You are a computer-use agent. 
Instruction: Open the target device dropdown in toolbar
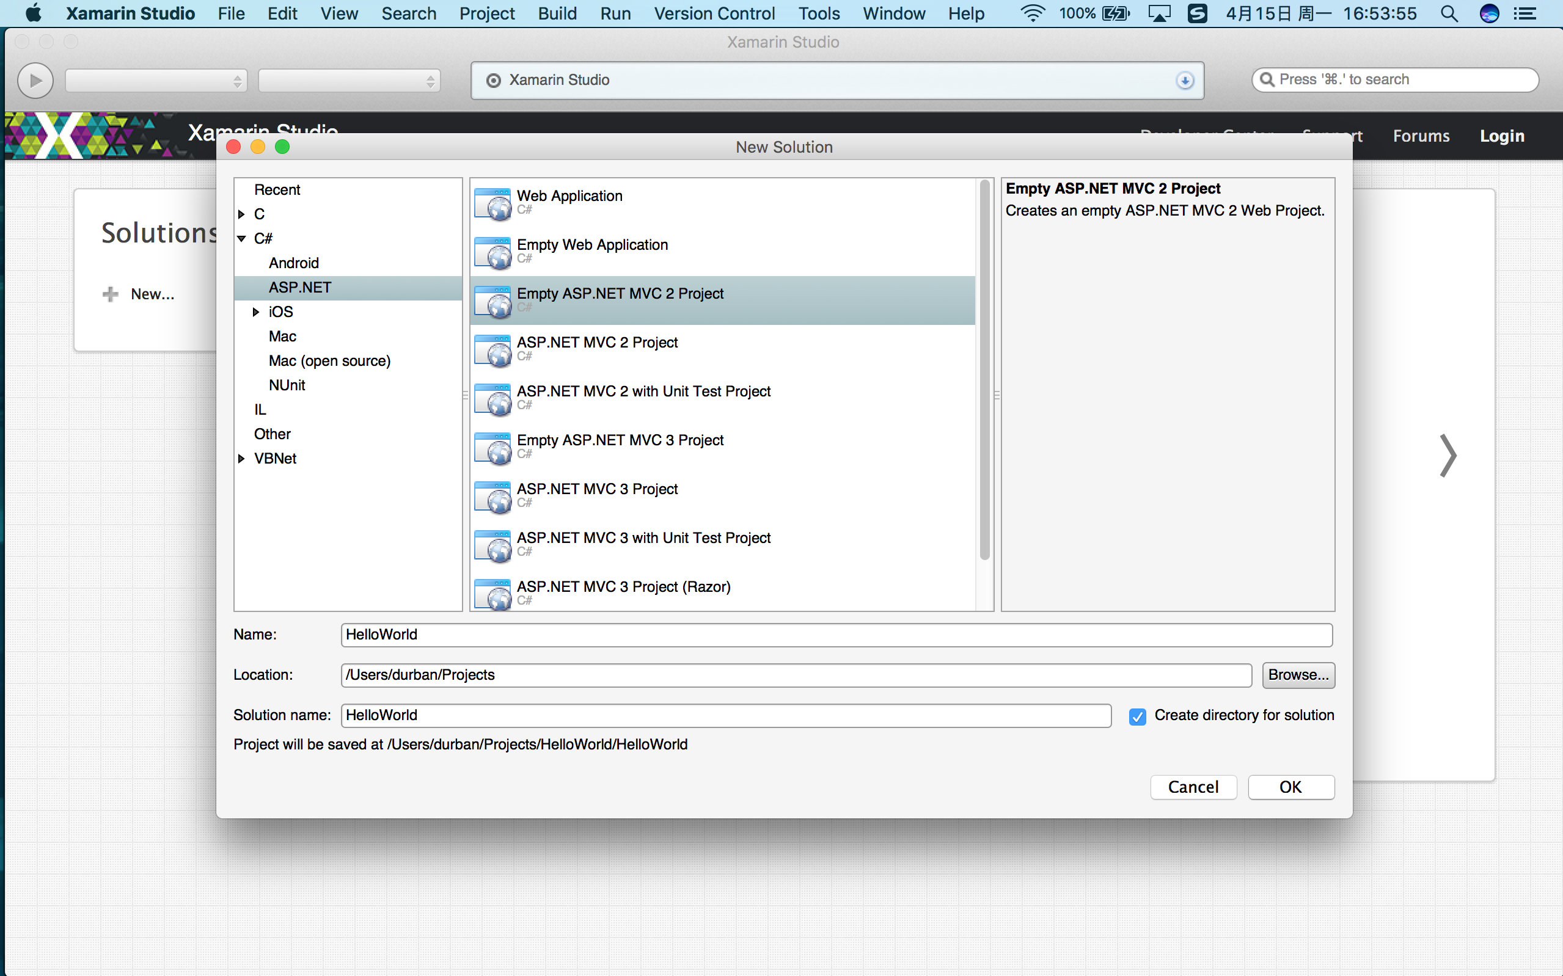tap(350, 81)
